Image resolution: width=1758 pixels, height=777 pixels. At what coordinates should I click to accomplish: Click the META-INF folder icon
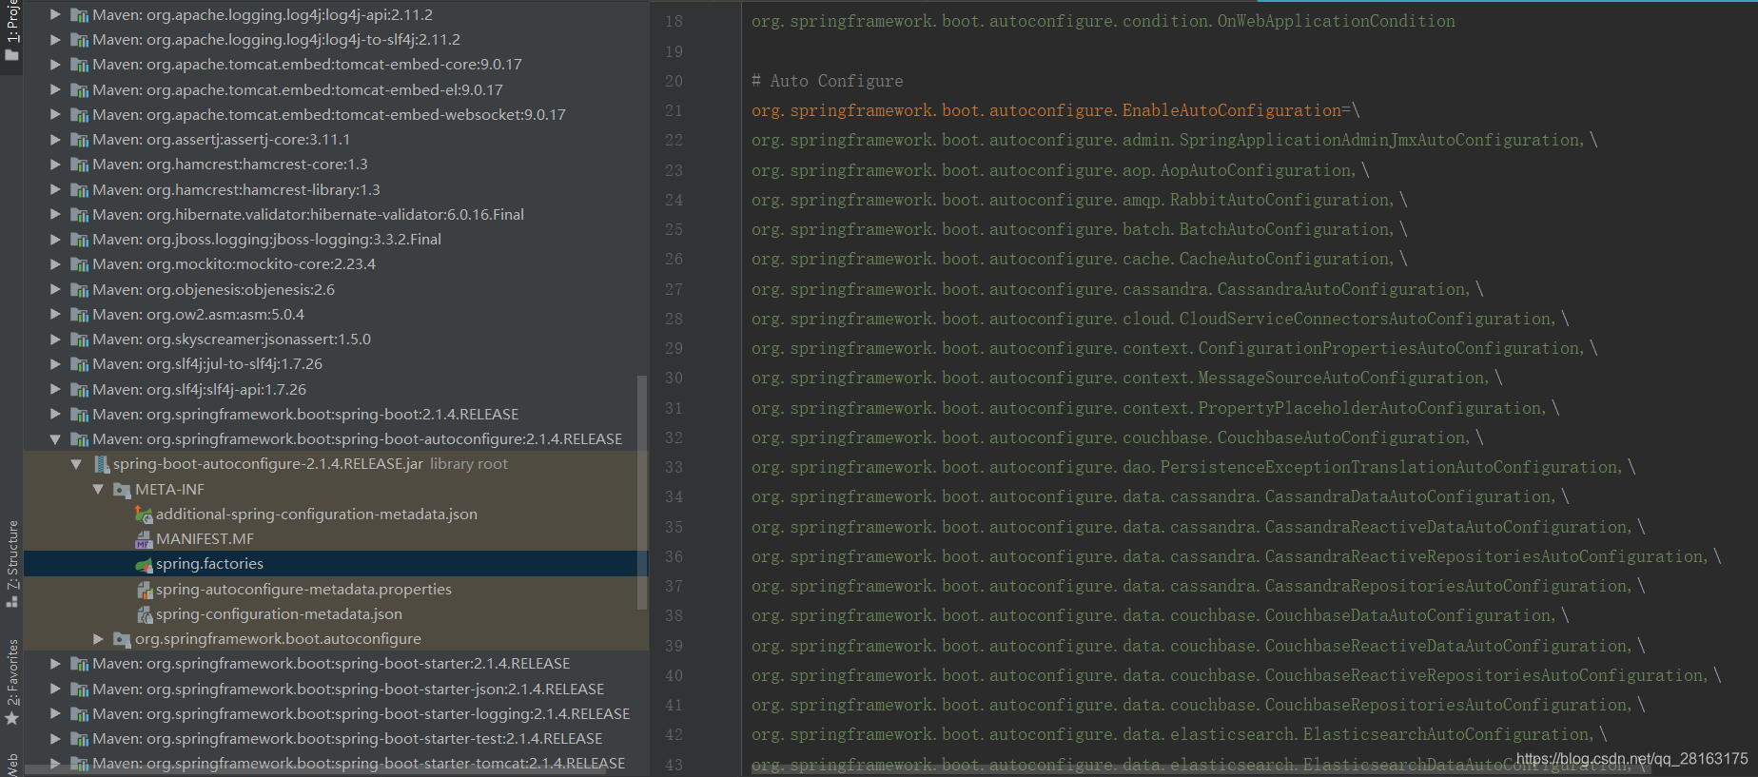point(122,490)
